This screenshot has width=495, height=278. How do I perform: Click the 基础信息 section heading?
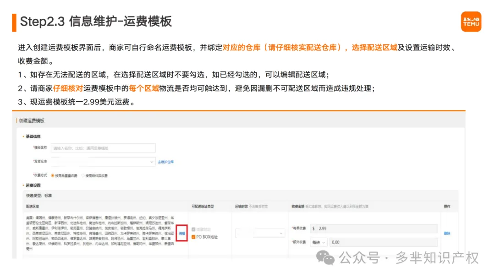tap(33, 136)
